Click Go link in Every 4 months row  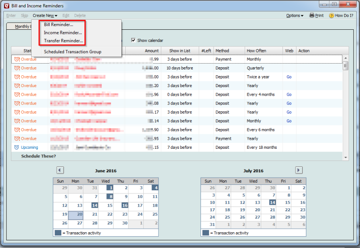289,95
